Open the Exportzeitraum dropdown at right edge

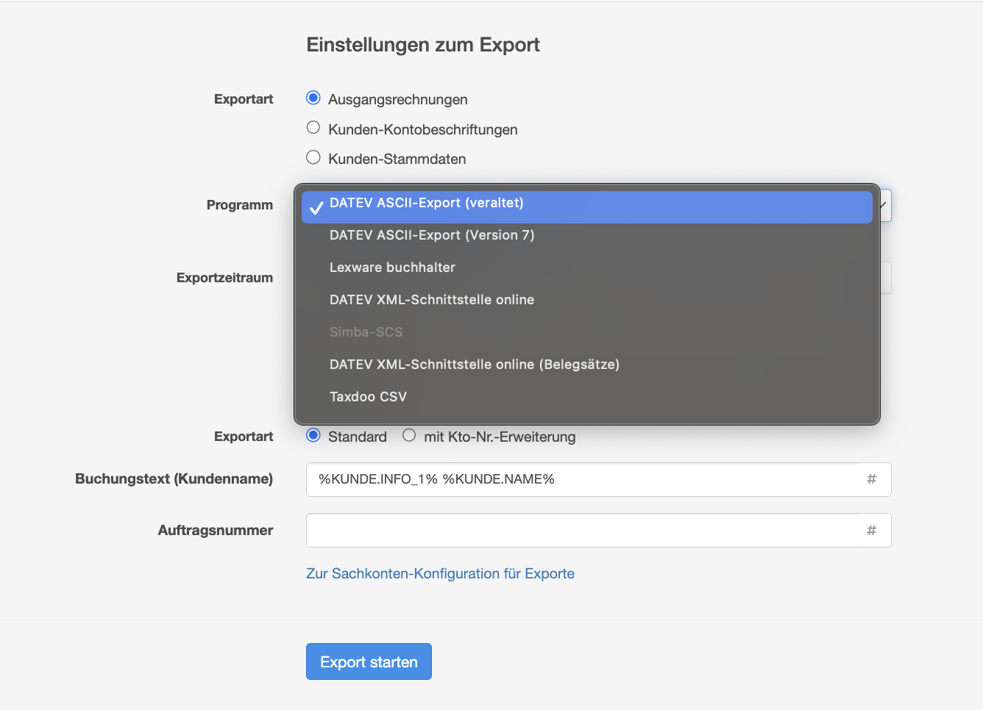click(x=886, y=278)
